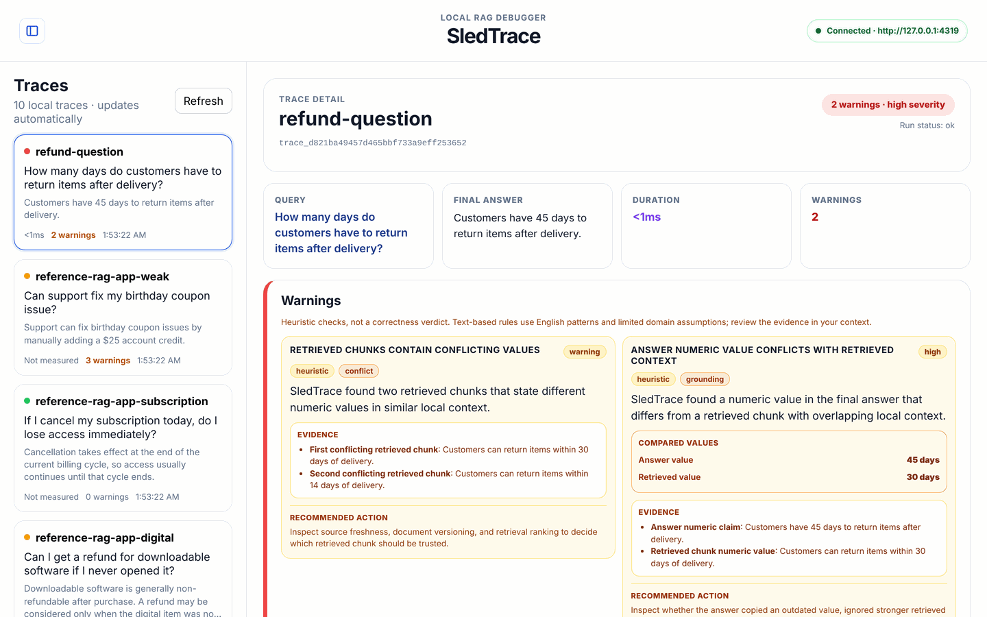The width and height of the screenshot is (987, 617).
Task: Click the '2 warnings · high severity' badge
Action: [888, 105]
